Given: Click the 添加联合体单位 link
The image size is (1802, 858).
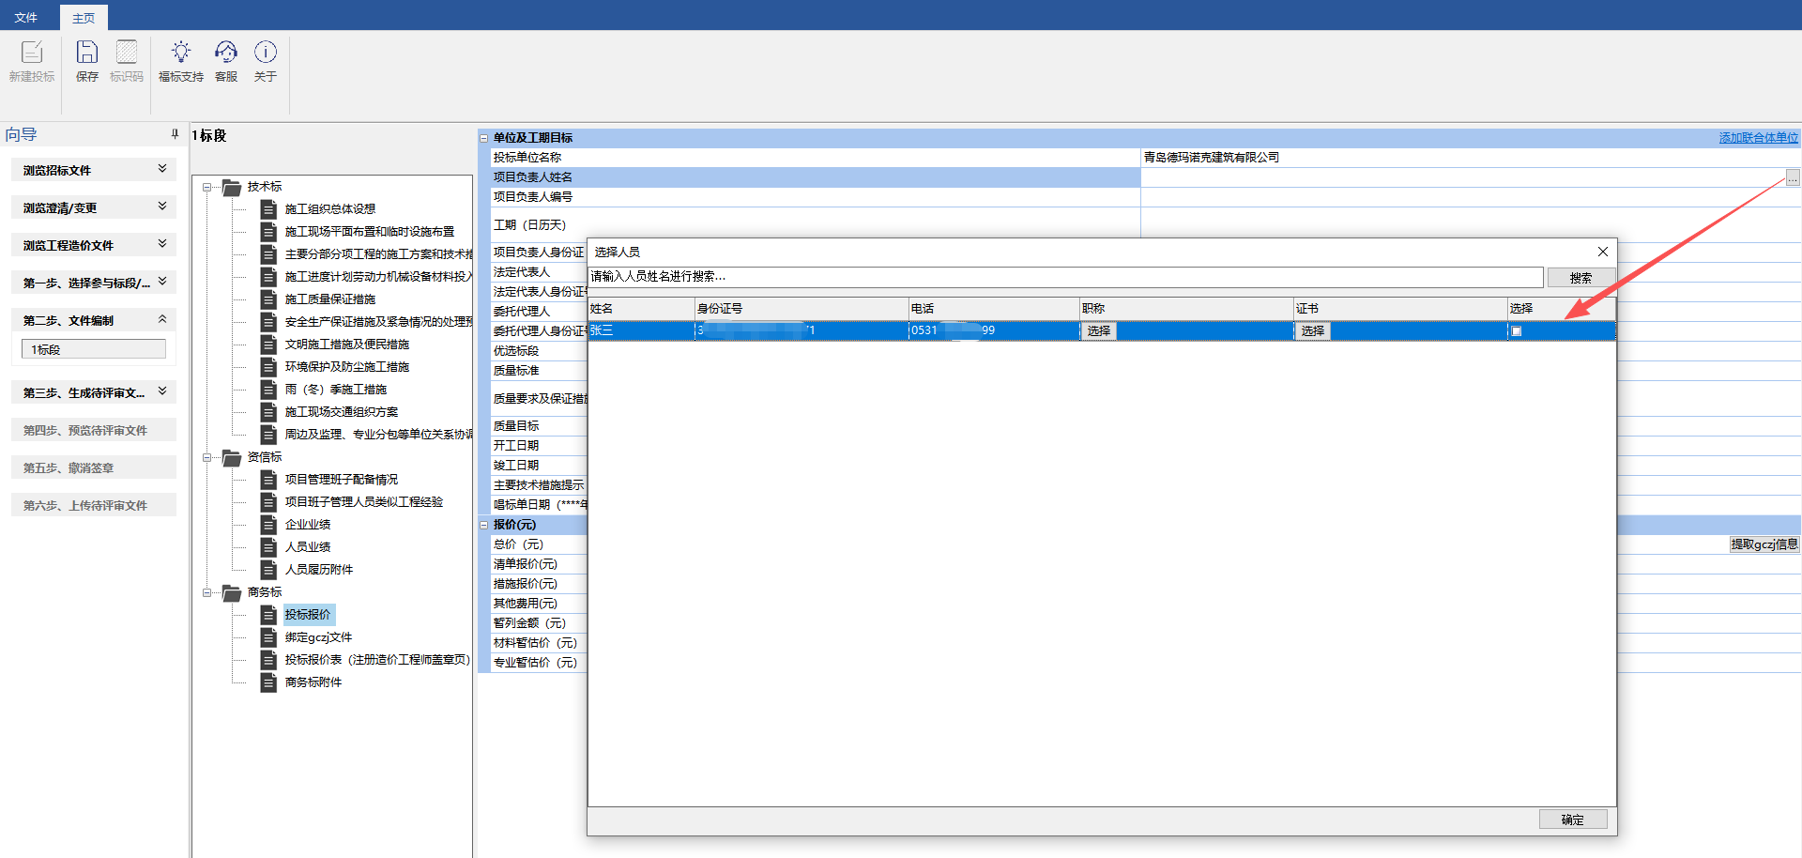Looking at the screenshot, I should [1758, 138].
